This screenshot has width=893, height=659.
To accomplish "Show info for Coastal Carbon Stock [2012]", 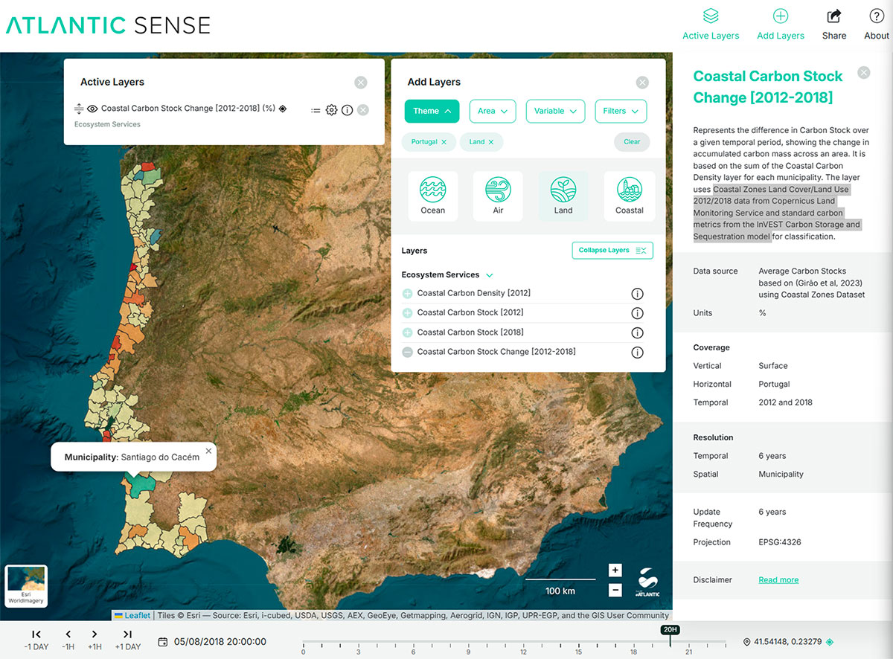I will tap(637, 313).
